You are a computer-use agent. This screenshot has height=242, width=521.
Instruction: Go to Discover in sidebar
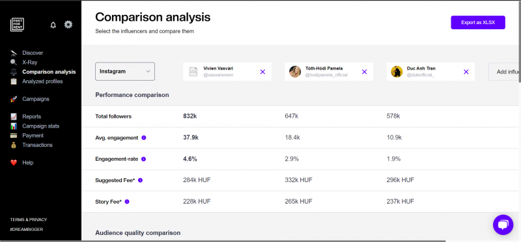click(x=33, y=53)
